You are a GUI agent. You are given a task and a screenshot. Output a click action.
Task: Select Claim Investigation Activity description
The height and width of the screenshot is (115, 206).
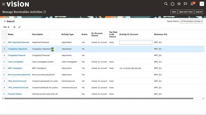pyautogui.click(x=43, y=62)
